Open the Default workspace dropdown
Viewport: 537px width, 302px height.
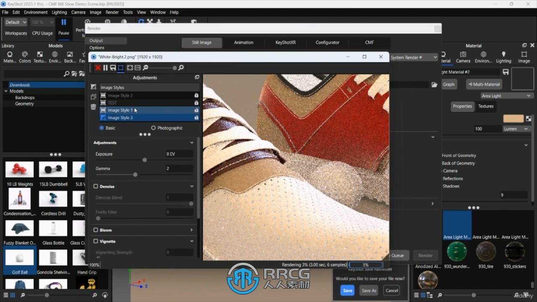pos(16,22)
